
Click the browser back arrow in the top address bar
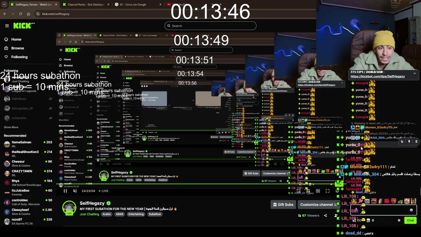5,14
